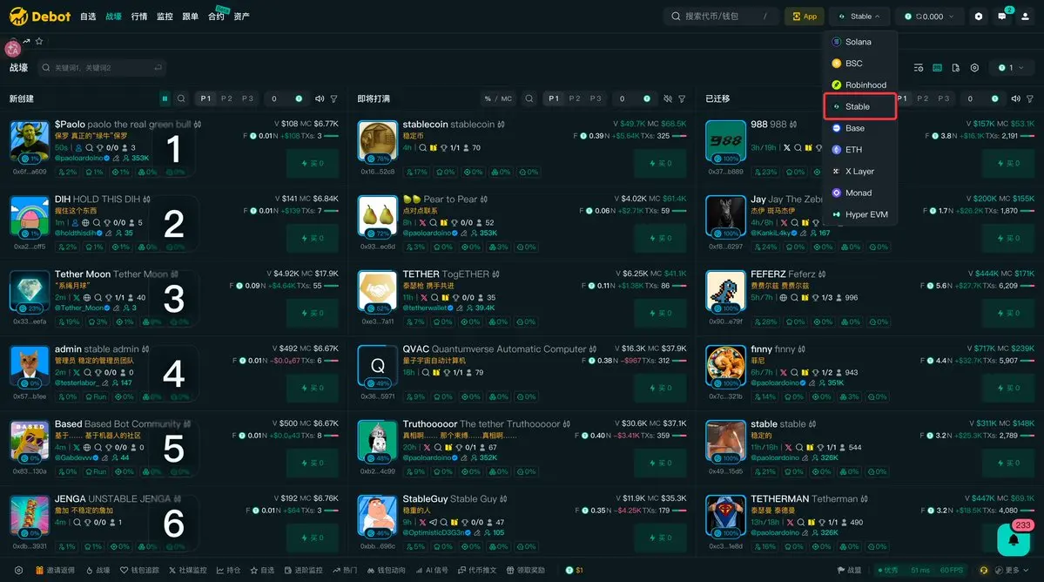Open the messages icon with badge 2
Viewport: 1044px width, 582px height.
coord(1002,16)
